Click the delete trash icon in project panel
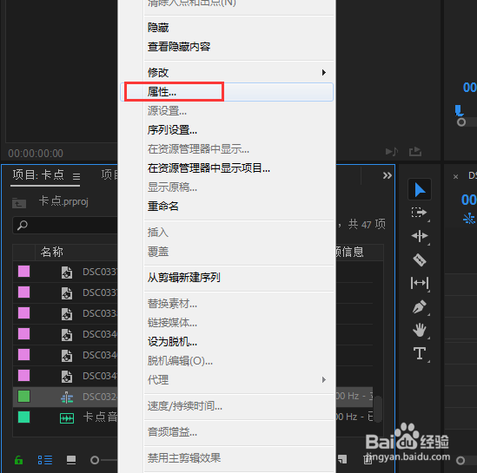 [x=368, y=459]
